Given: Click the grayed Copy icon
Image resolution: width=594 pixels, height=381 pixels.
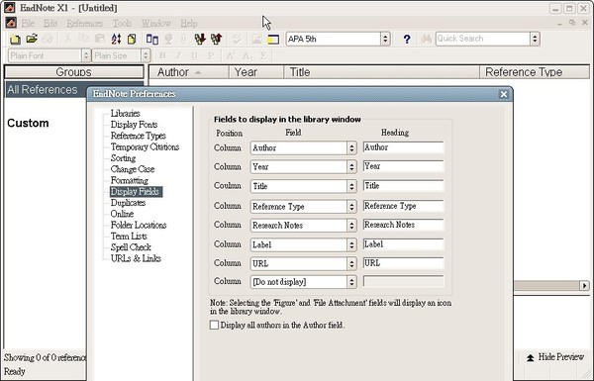Looking at the screenshot, I should (x=84, y=39).
